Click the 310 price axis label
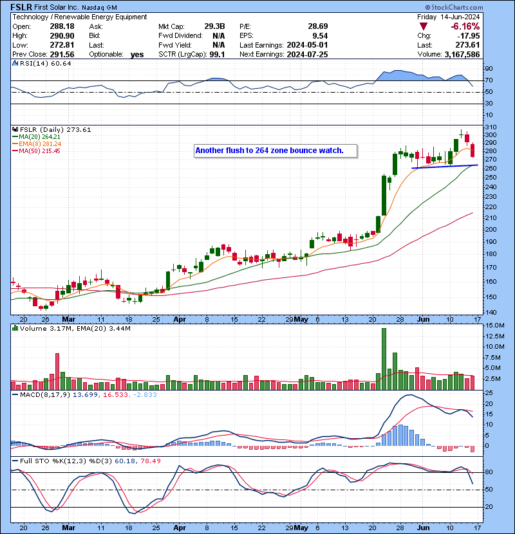 click(491, 127)
